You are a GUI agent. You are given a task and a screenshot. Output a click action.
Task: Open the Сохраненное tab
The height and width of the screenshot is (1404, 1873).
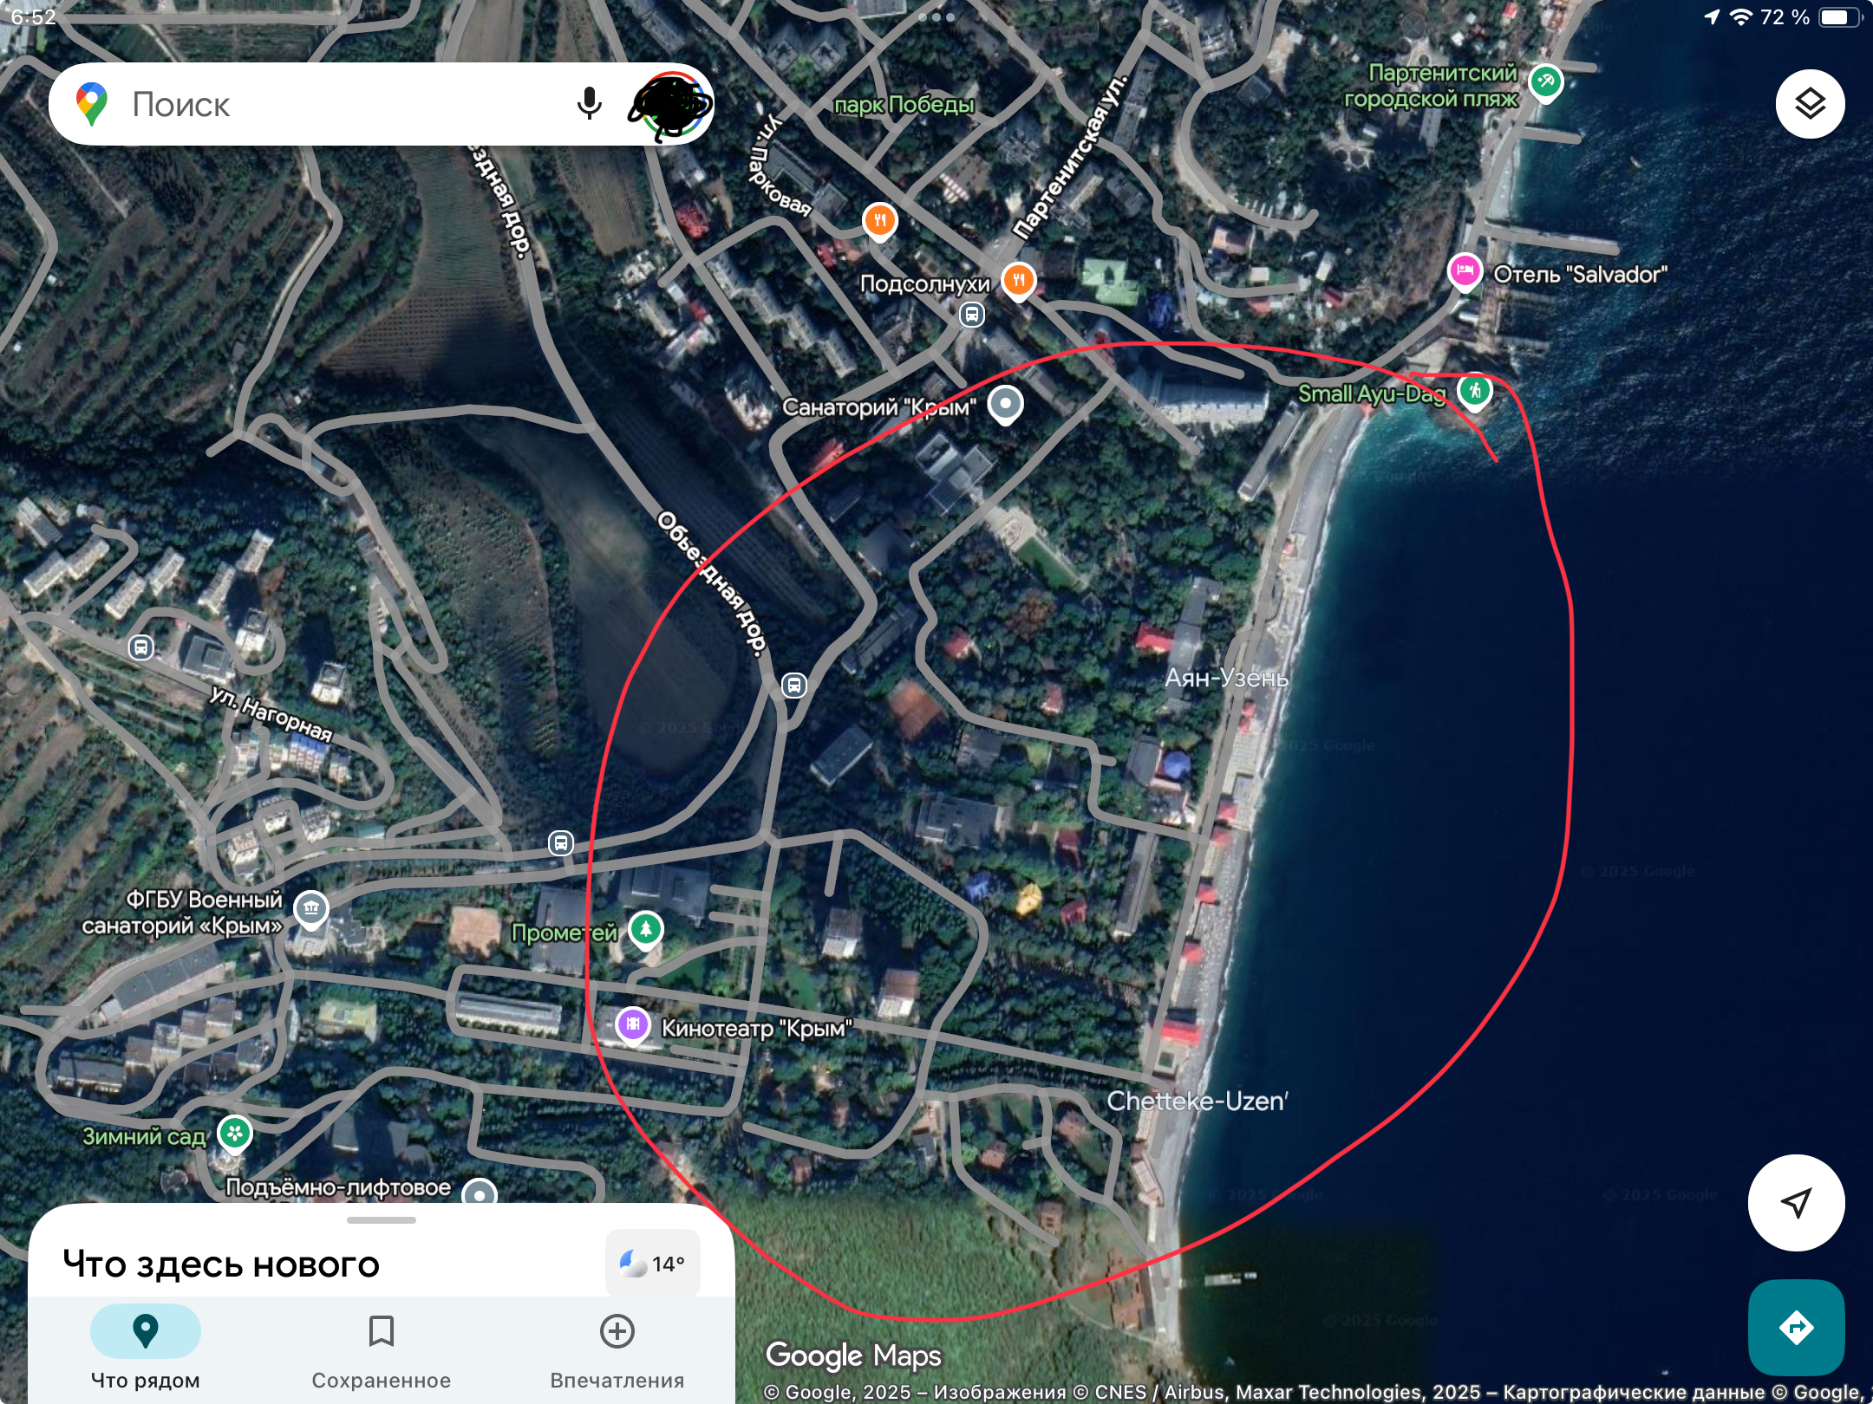381,1348
